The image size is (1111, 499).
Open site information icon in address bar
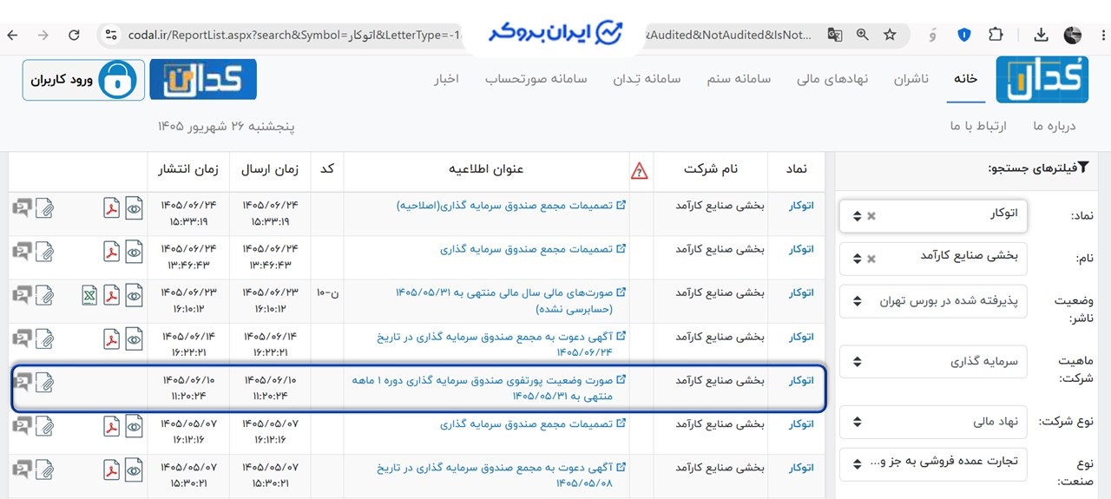(x=110, y=35)
